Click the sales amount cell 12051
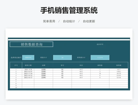 pyautogui.click(x=119, y=72)
